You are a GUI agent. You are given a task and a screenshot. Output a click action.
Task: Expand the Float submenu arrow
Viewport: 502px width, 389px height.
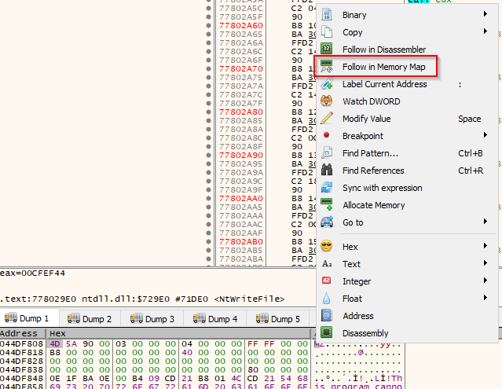(x=486, y=298)
